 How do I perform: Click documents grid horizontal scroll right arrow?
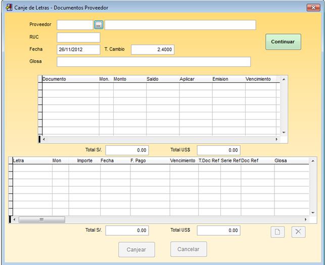[276, 139]
